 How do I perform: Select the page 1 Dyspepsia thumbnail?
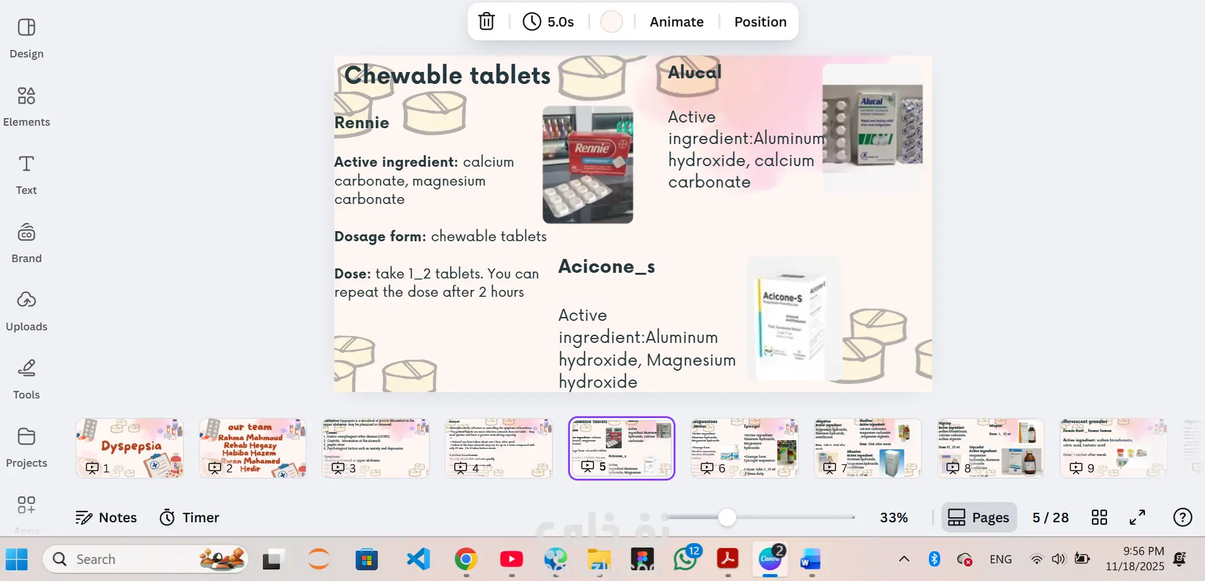click(130, 448)
